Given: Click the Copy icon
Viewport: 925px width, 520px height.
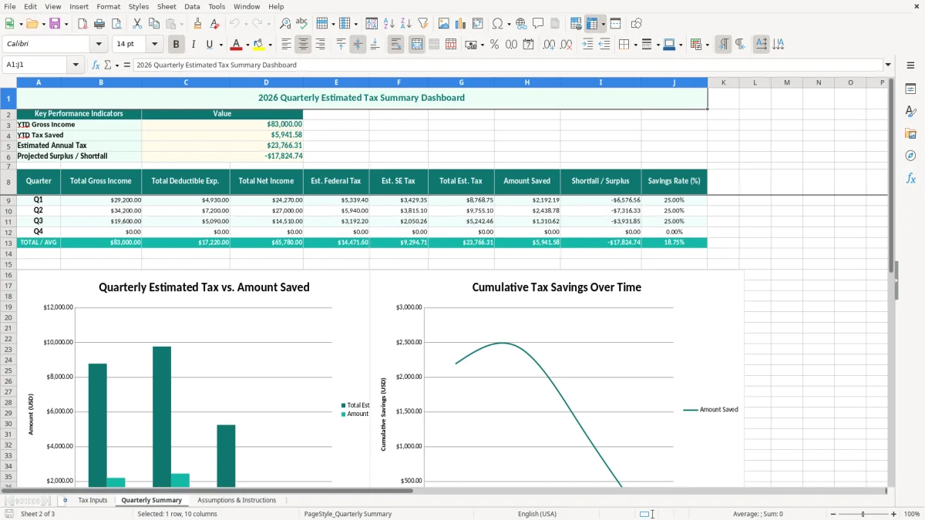Looking at the screenshot, I should pos(153,24).
